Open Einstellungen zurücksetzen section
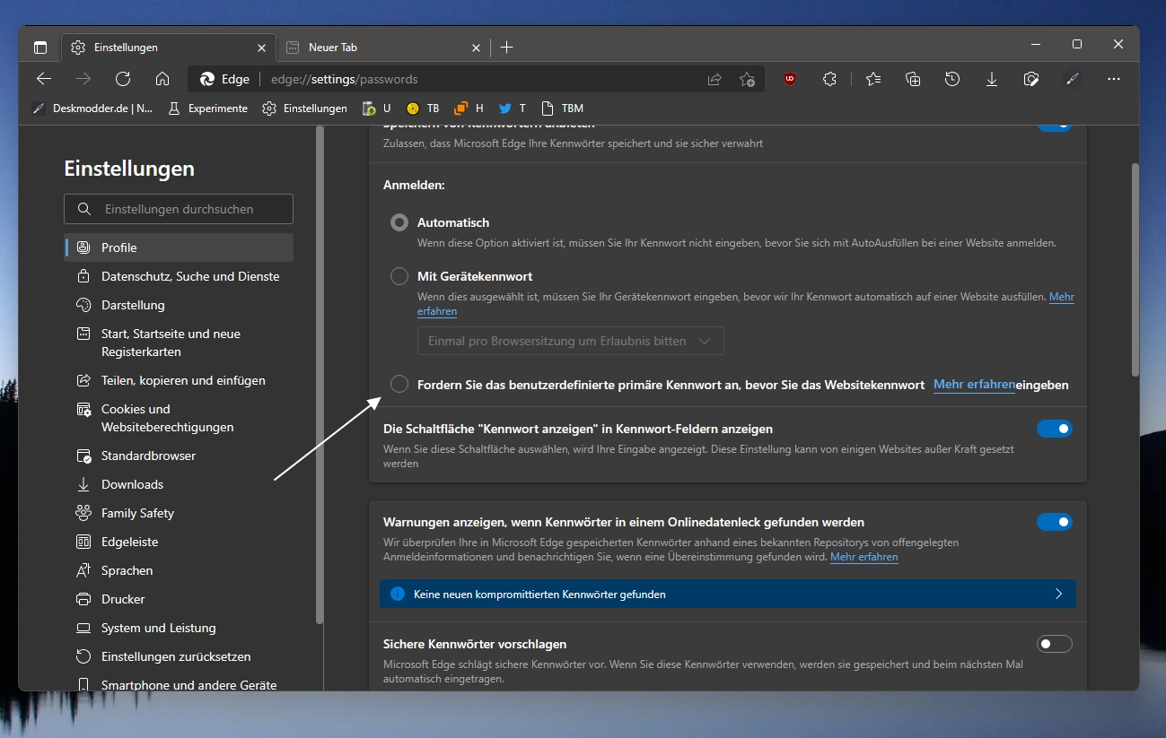This screenshot has width=1166, height=738. tap(179, 656)
